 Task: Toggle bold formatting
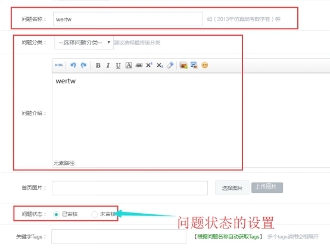click(98, 65)
